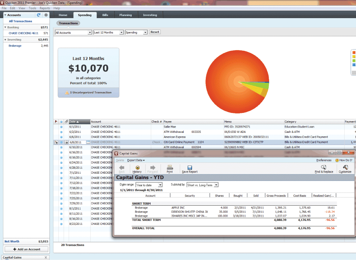Click the How Do I? help icon
The width and height of the screenshot is (356, 260).
(337, 160)
